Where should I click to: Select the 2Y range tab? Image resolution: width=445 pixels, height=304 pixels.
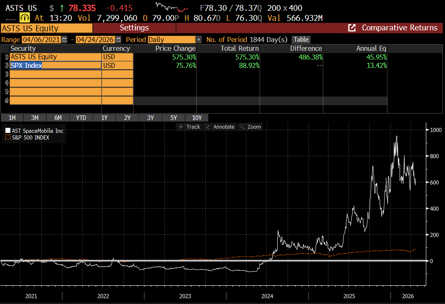(127, 118)
